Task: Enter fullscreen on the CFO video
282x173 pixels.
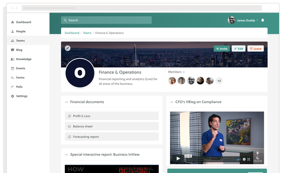Action: [249, 159]
